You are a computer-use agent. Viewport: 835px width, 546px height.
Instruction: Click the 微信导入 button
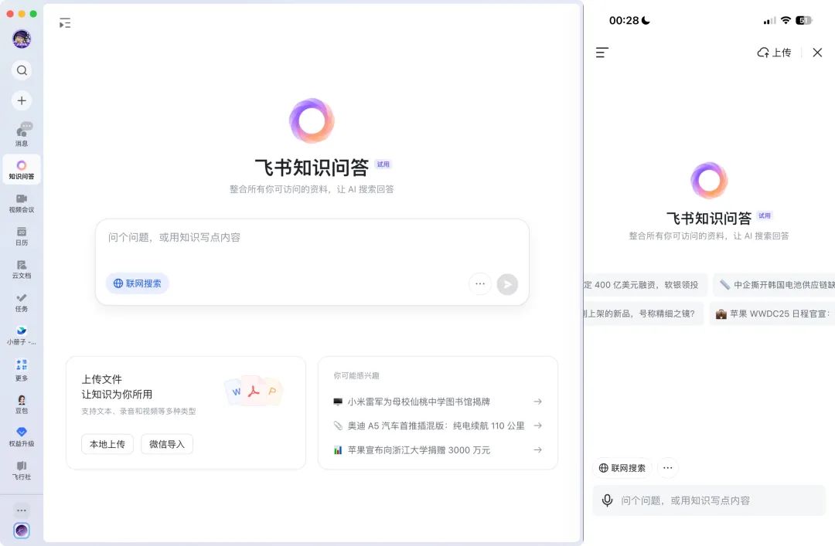167,444
